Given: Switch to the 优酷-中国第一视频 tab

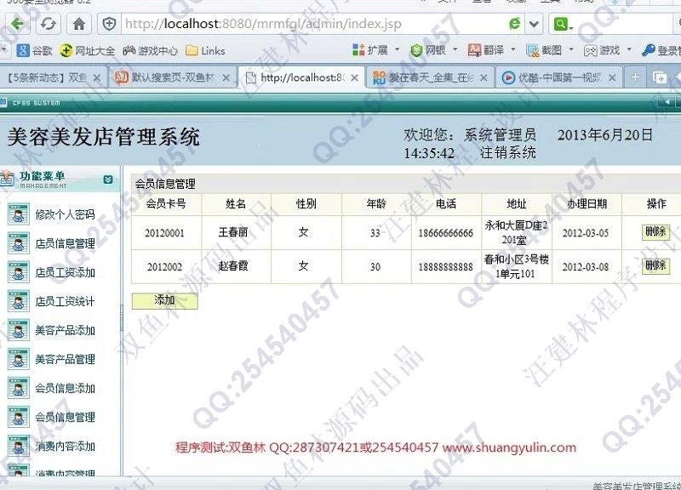Looking at the screenshot, I should [559, 77].
